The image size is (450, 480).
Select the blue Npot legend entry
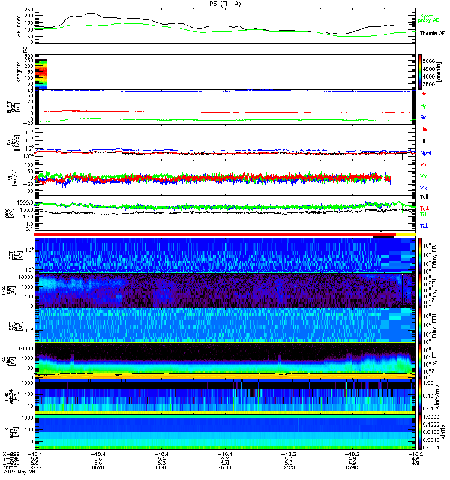[x=426, y=153]
